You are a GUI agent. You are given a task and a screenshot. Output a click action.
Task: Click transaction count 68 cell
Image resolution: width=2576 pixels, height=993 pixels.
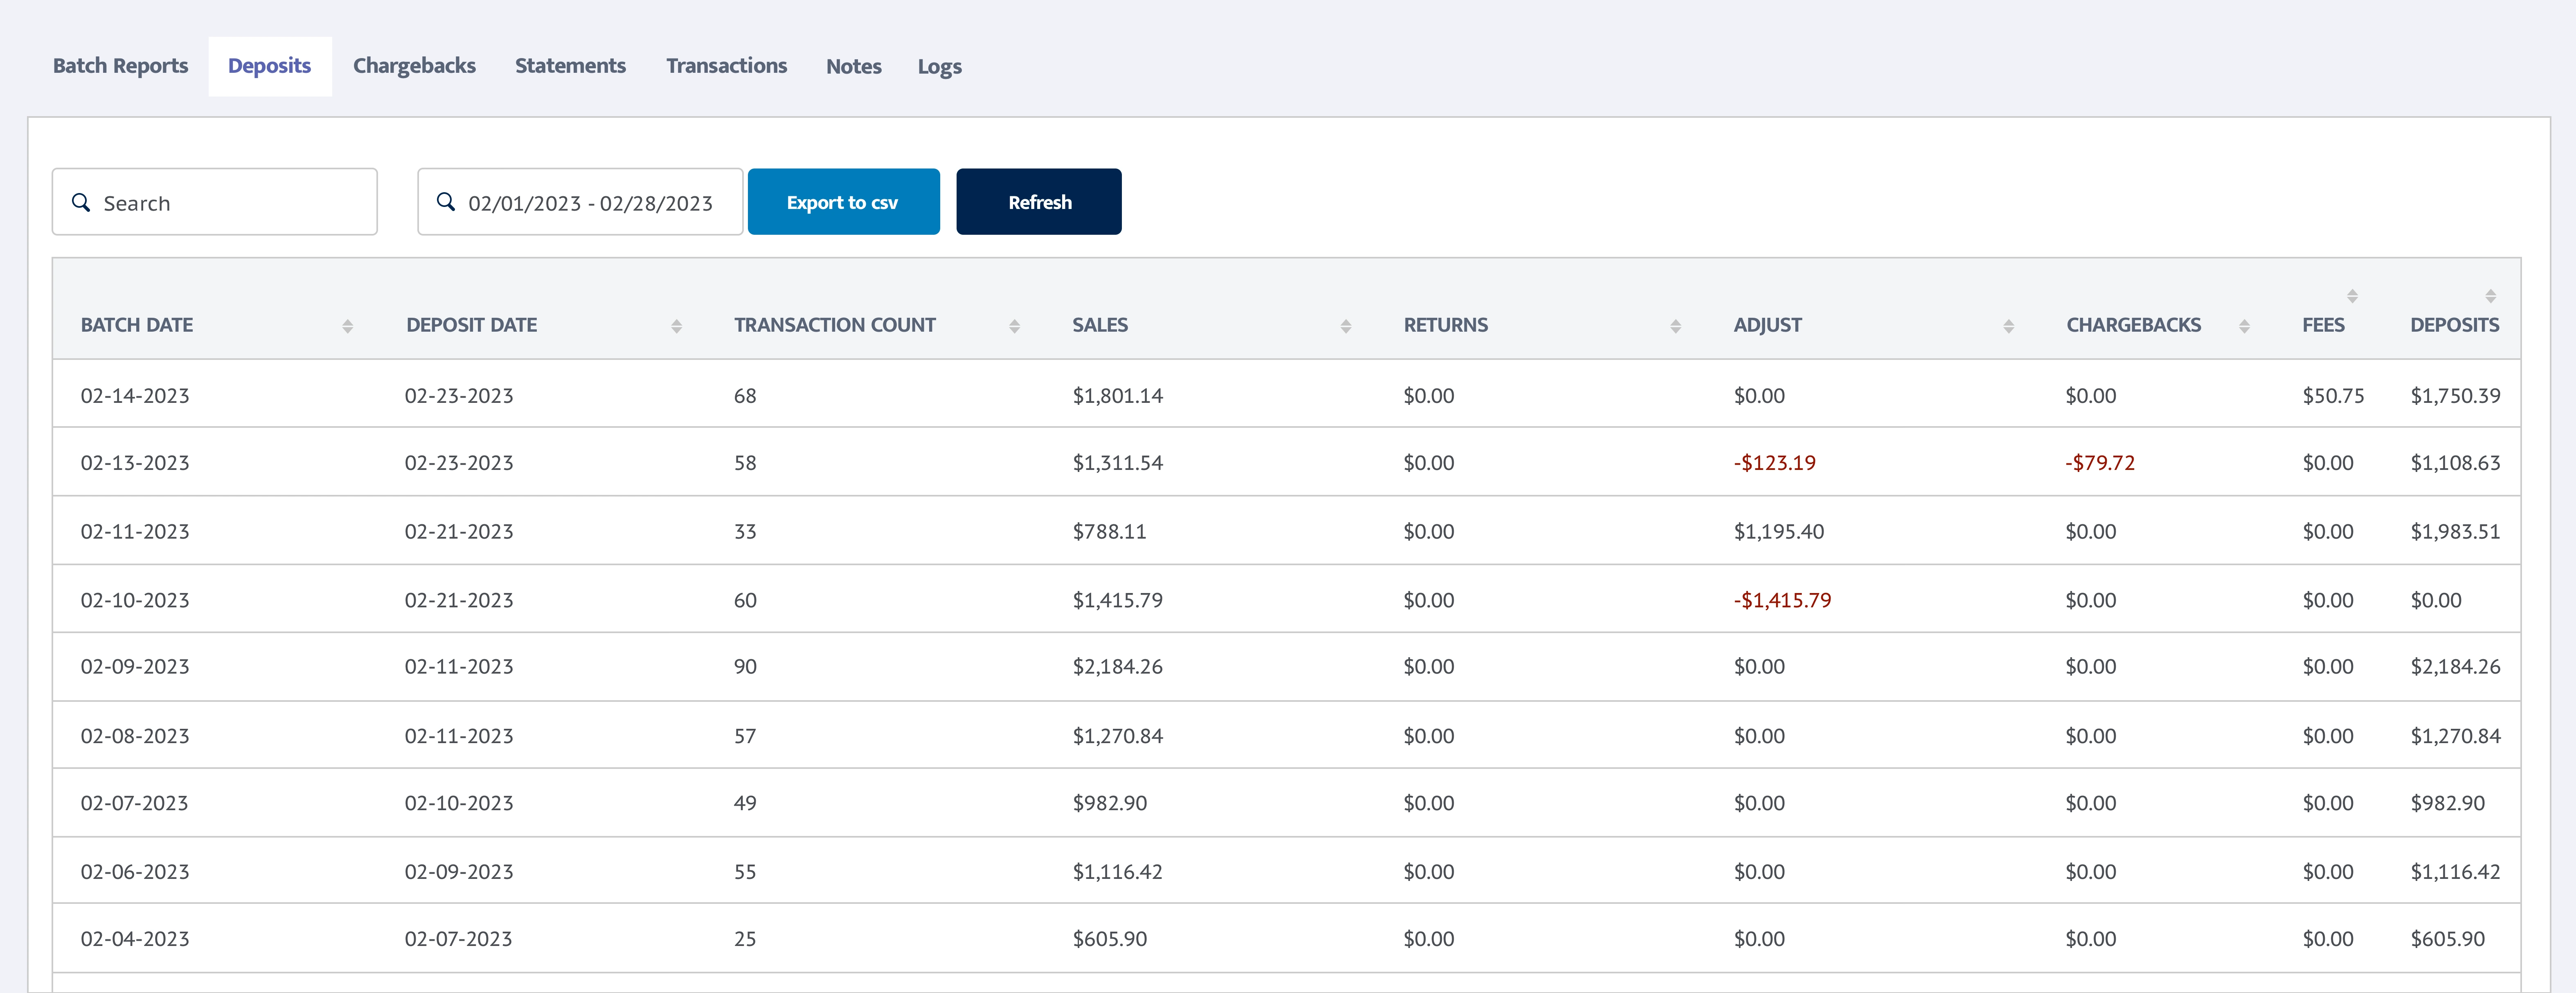coord(745,395)
